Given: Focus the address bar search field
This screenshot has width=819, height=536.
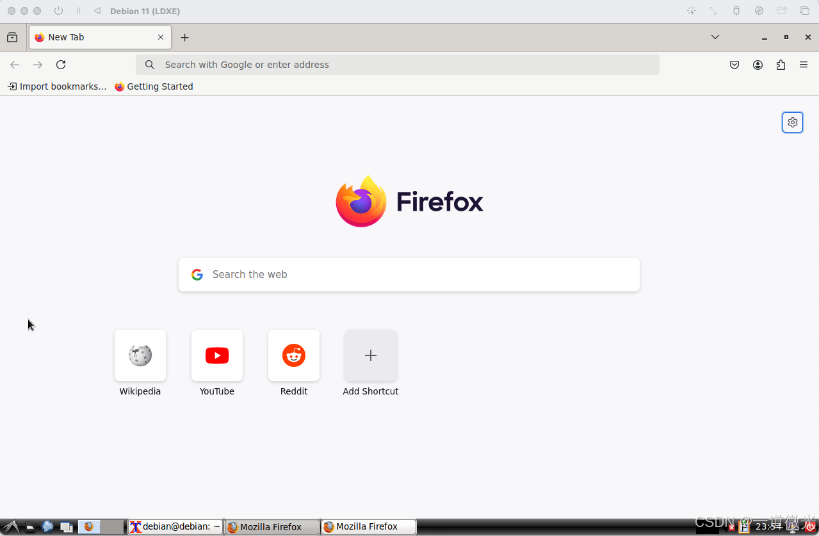Looking at the screenshot, I should 398,65.
